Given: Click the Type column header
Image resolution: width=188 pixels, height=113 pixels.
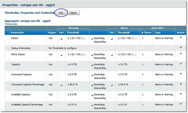Looking at the screenshot, I should pos(157,32).
